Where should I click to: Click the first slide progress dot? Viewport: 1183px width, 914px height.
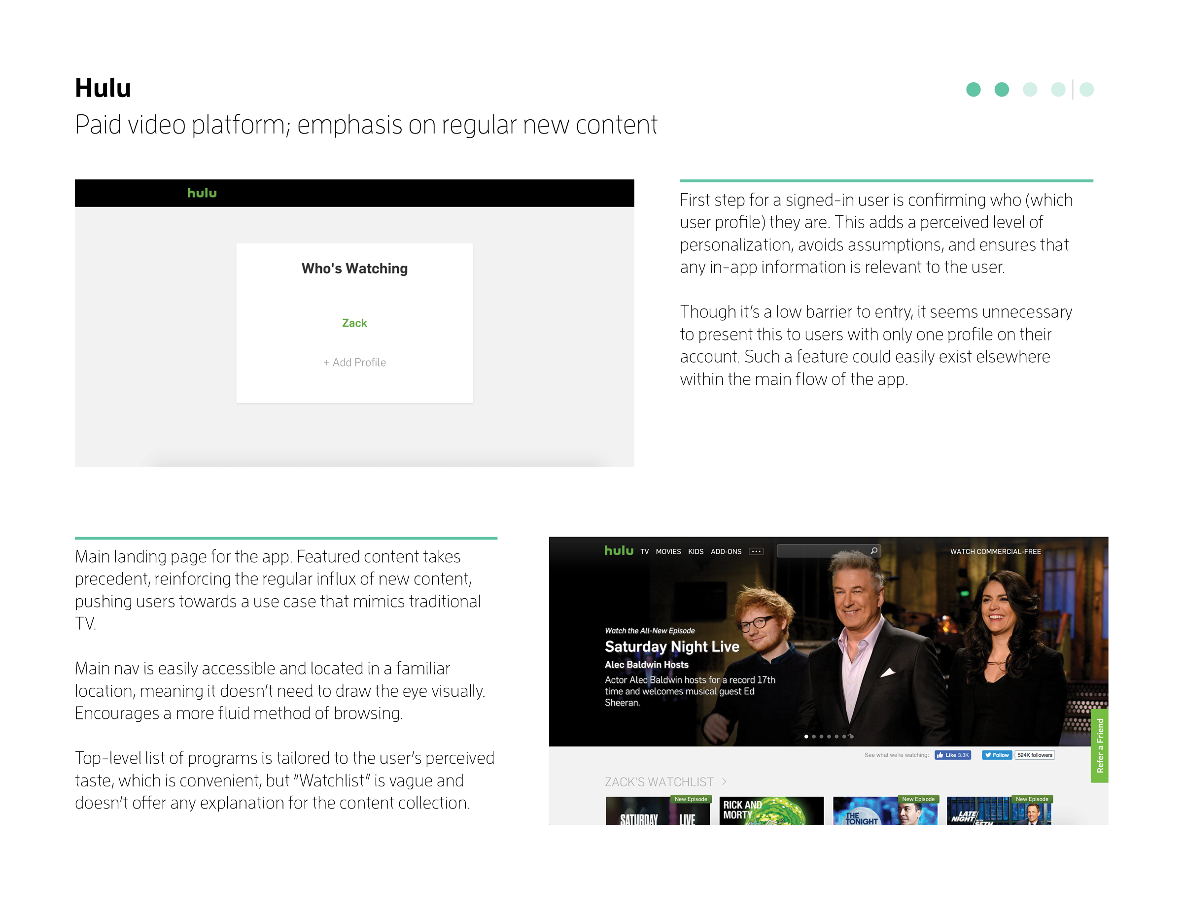coord(974,89)
